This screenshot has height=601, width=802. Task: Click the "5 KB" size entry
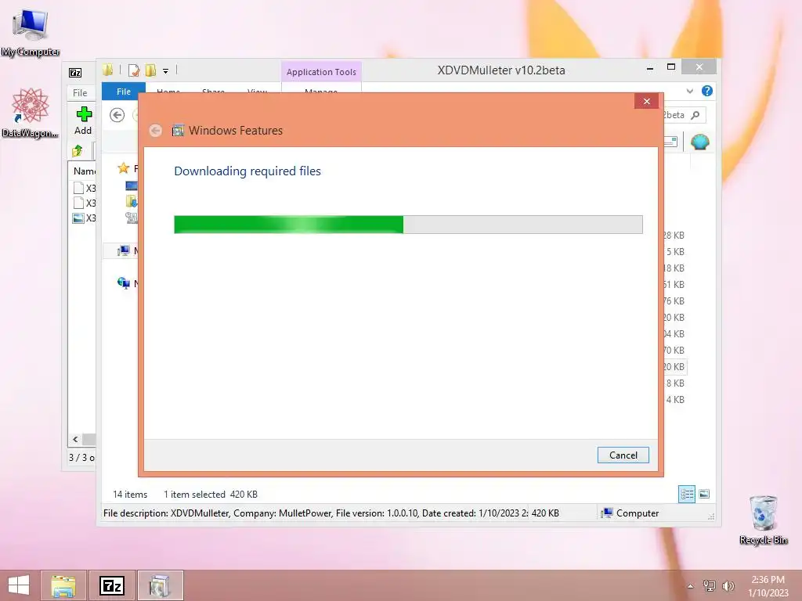(x=675, y=251)
